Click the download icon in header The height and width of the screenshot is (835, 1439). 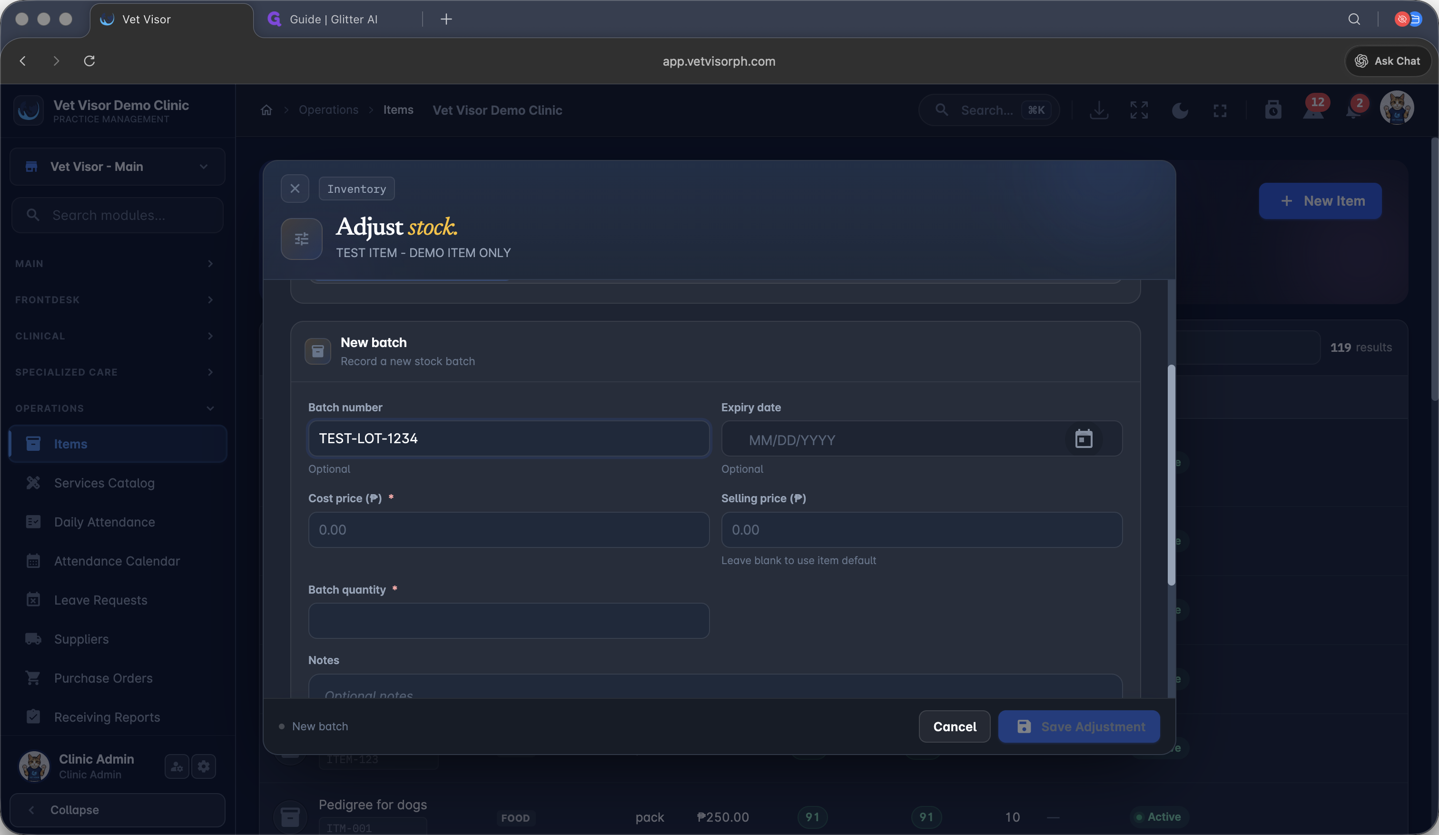[x=1099, y=110]
